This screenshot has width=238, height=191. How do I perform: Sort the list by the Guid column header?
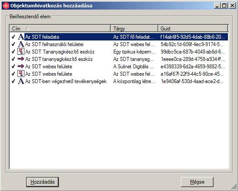click(x=193, y=28)
